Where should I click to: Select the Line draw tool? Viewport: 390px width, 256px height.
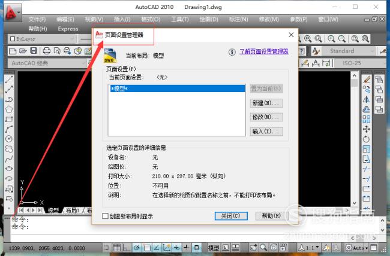coord(9,80)
